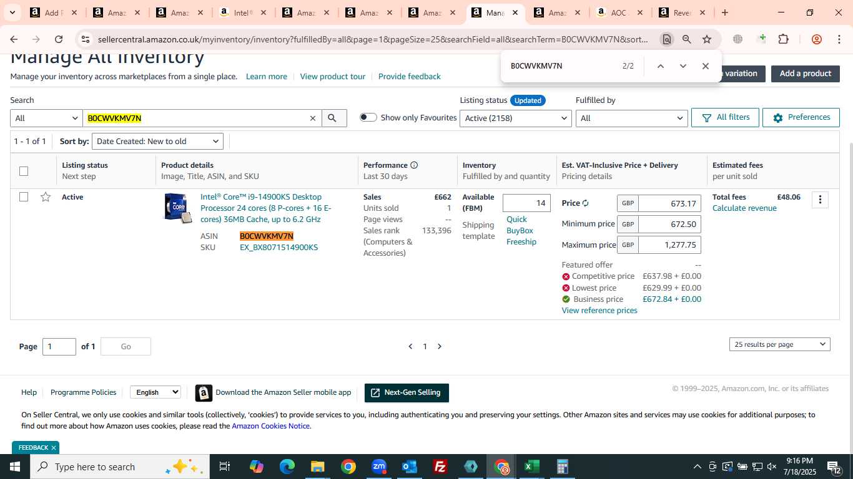Edit the Minimum price field 672.50
Viewport: 853px width, 479px height.
pyautogui.click(x=669, y=224)
